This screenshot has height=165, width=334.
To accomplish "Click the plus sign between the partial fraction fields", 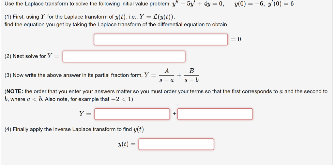I will click(x=175, y=114).
